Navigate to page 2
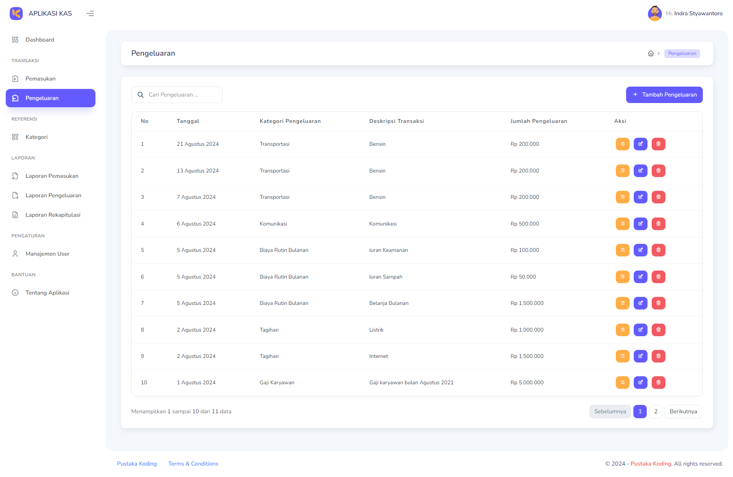 click(x=656, y=411)
